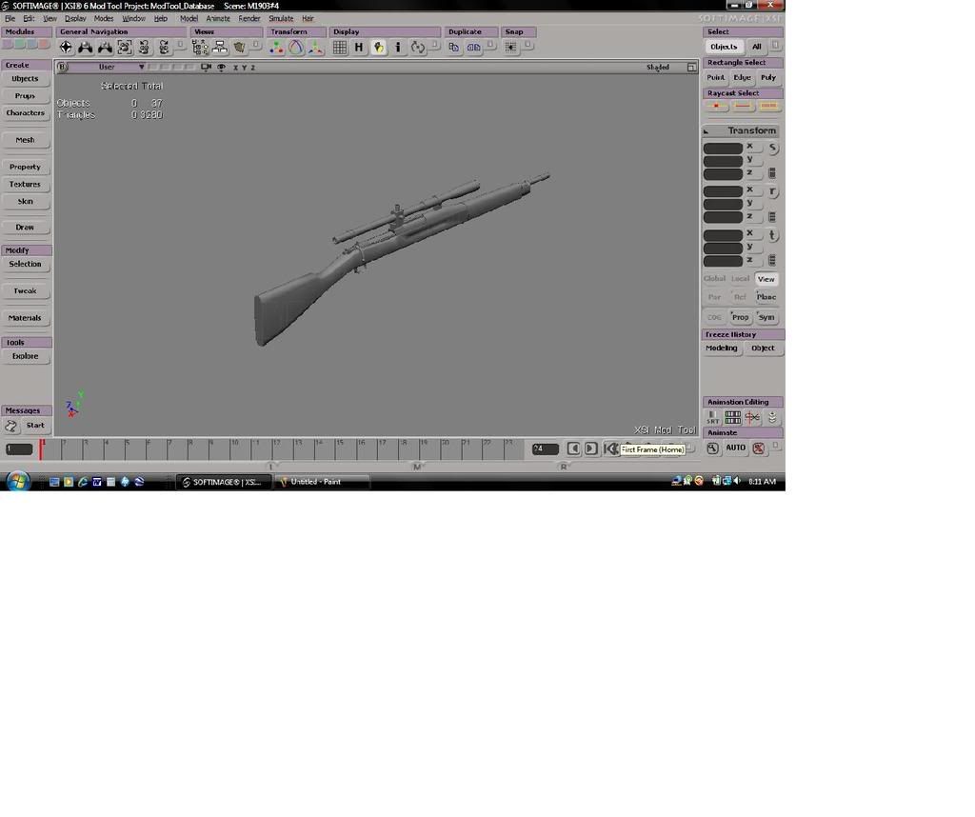Open the User viewport view dropdown
The width and height of the screenshot is (975, 817).
(x=107, y=68)
